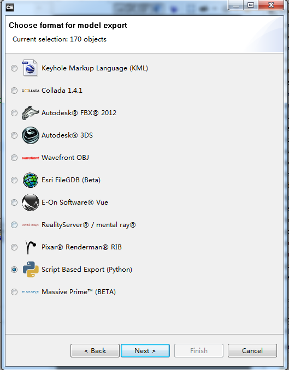Enable the RealityServer mental ray radio button
Screen dimensions: 289x370
coord(14,225)
